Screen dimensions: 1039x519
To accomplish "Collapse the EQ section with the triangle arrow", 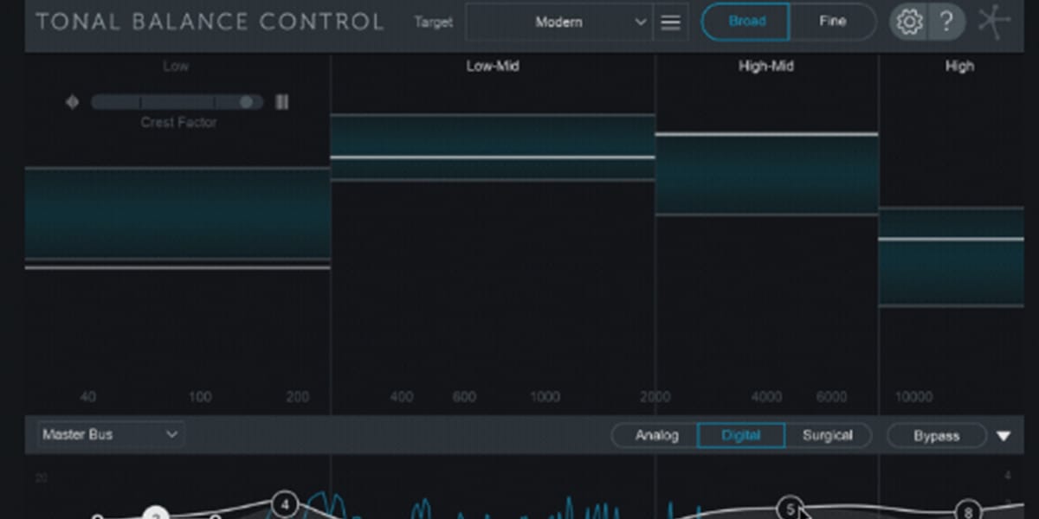I will click(x=1002, y=435).
